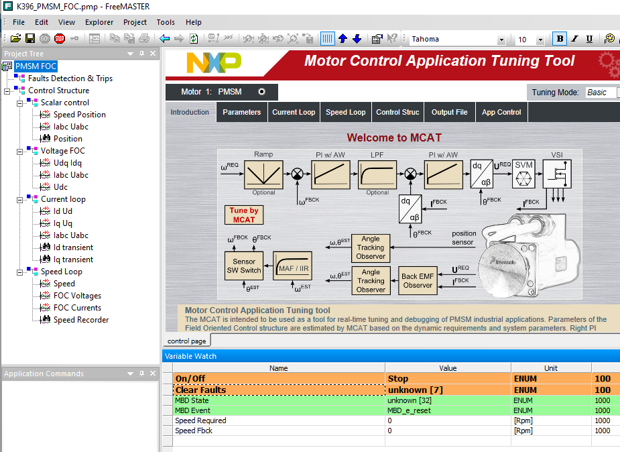The height and width of the screenshot is (452, 620).
Task: Toggle the grid view toolbar icon
Action: click(327, 38)
